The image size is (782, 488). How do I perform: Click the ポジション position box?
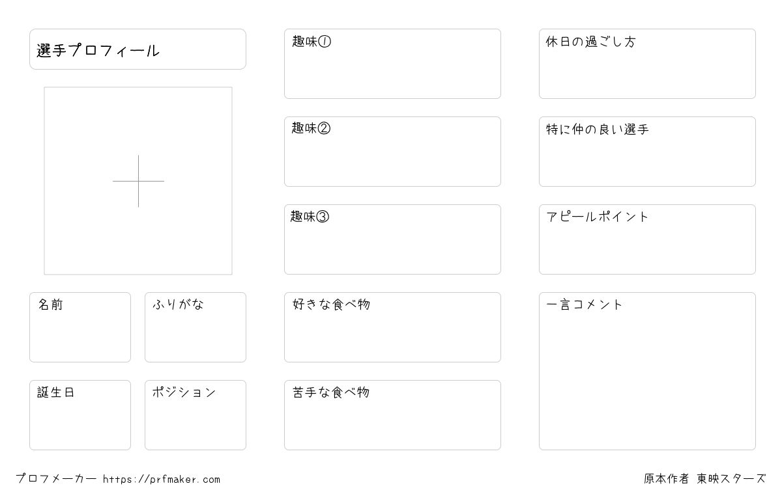195,415
